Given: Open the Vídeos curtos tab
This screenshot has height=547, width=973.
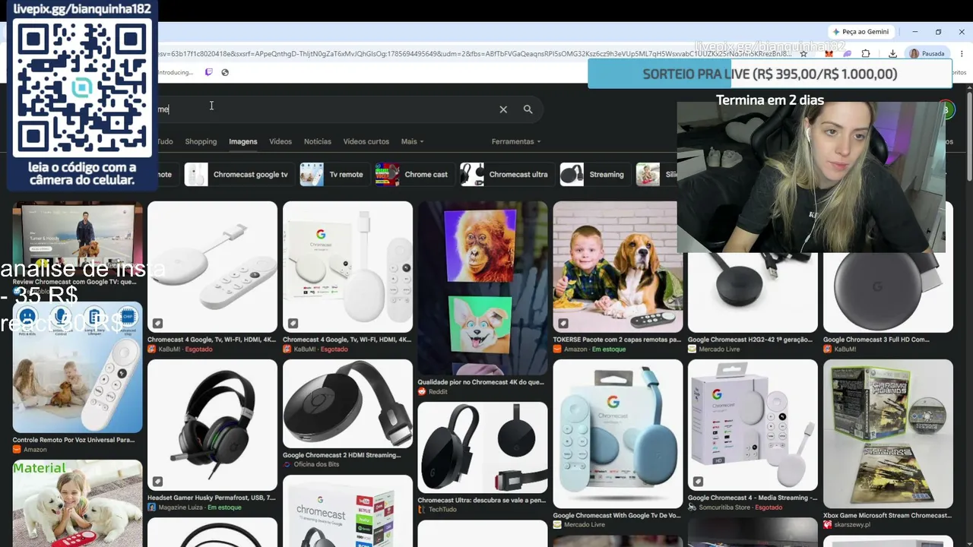Looking at the screenshot, I should pos(366,141).
